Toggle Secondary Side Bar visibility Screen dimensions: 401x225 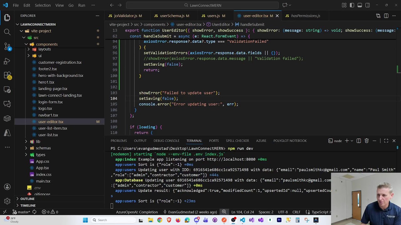coord(367,5)
